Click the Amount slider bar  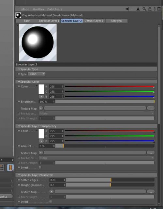(105, 146)
